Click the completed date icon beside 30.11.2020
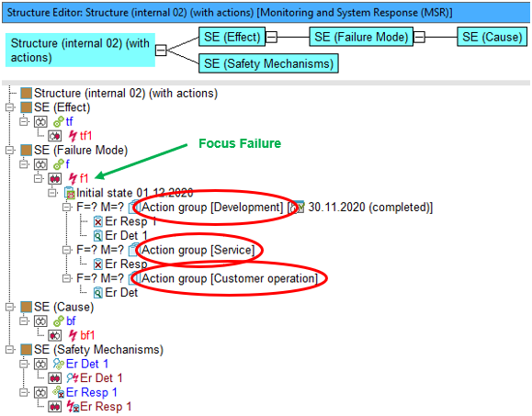 (299, 208)
